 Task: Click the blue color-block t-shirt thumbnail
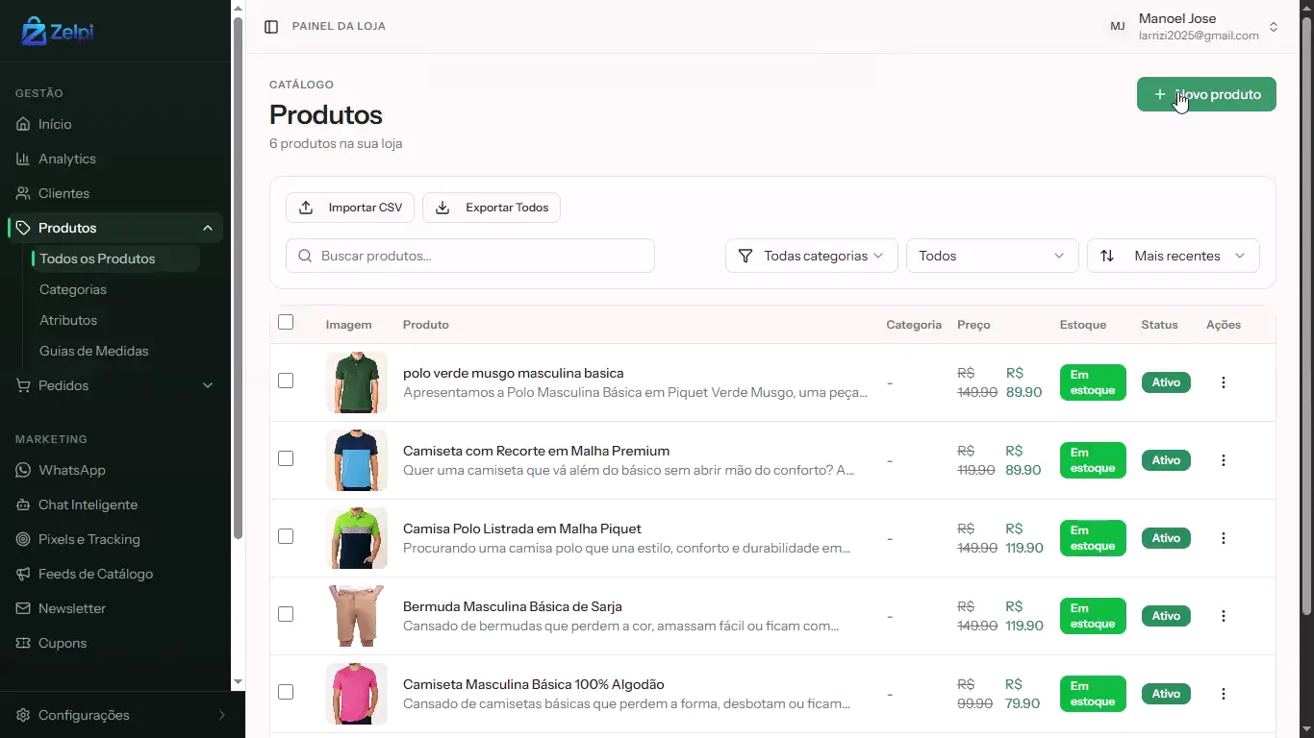tap(357, 460)
